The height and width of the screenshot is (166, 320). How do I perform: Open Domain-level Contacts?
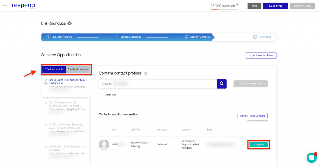[252, 116]
